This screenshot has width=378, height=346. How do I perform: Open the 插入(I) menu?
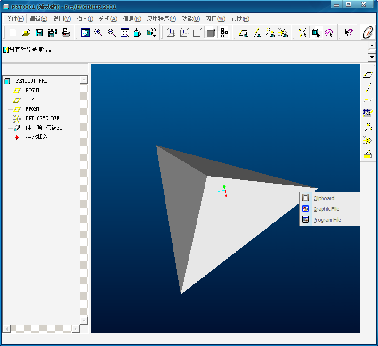85,18
